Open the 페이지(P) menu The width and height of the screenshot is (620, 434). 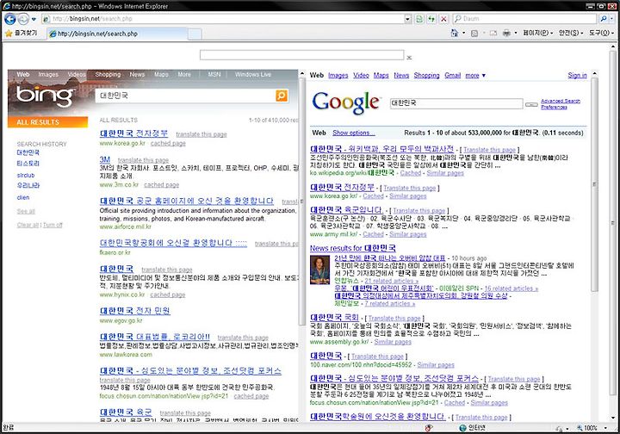click(537, 34)
